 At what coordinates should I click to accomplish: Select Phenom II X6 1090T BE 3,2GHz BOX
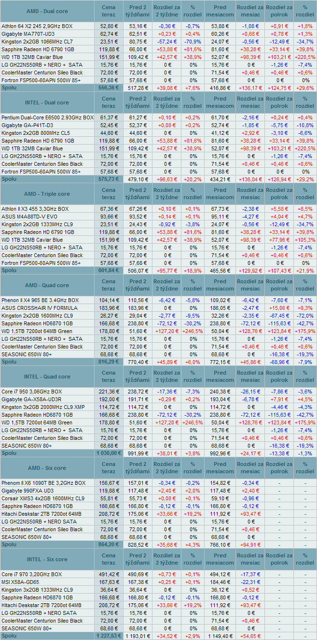[43, 483]
